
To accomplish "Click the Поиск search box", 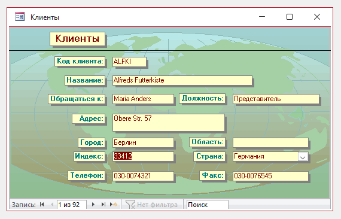I will point(208,205).
